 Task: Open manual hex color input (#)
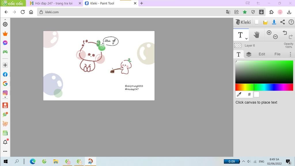click(249, 94)
